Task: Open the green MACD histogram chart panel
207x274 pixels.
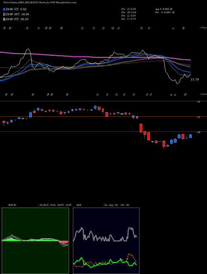Action: (35, 241)
